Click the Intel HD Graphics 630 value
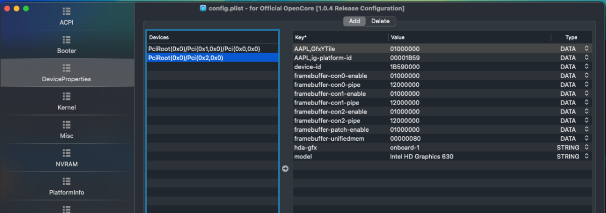Screen dimensions: 606x213 (422, 156)
